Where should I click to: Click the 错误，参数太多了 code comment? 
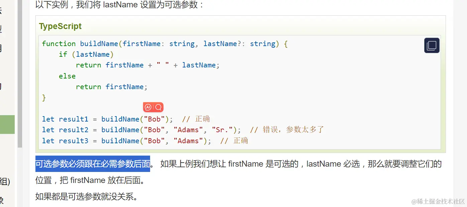(x=293, y=130)
